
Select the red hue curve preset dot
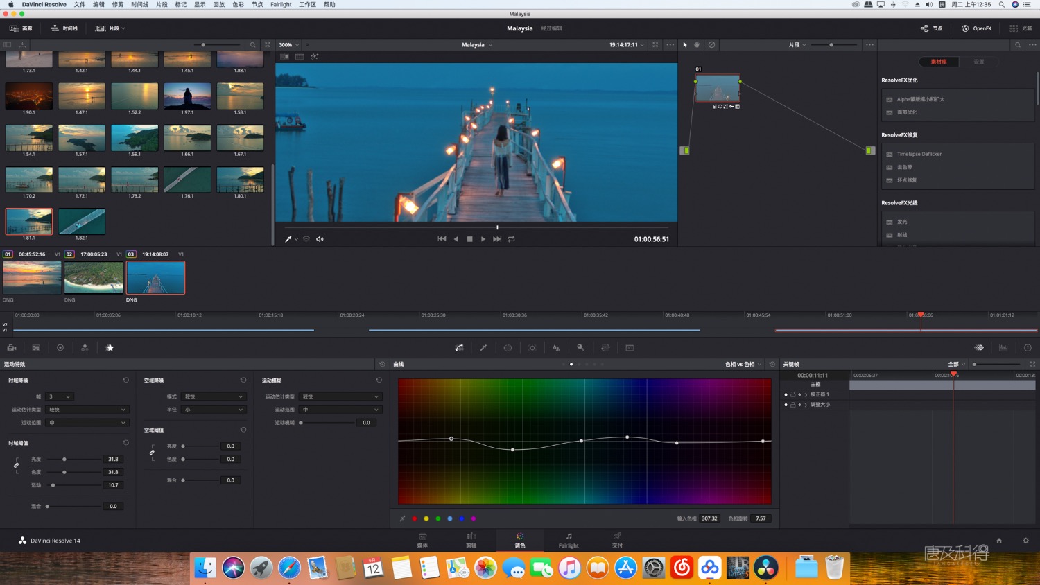[415, 518]
